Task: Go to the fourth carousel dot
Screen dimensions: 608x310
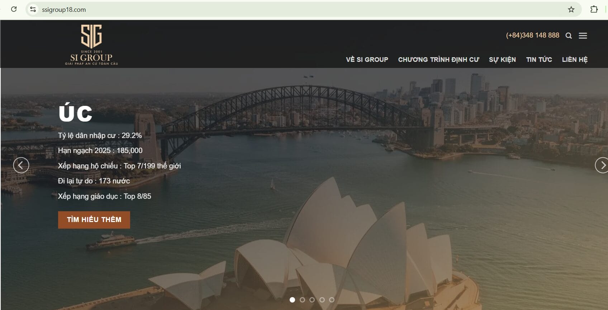Action: [322, 300]
